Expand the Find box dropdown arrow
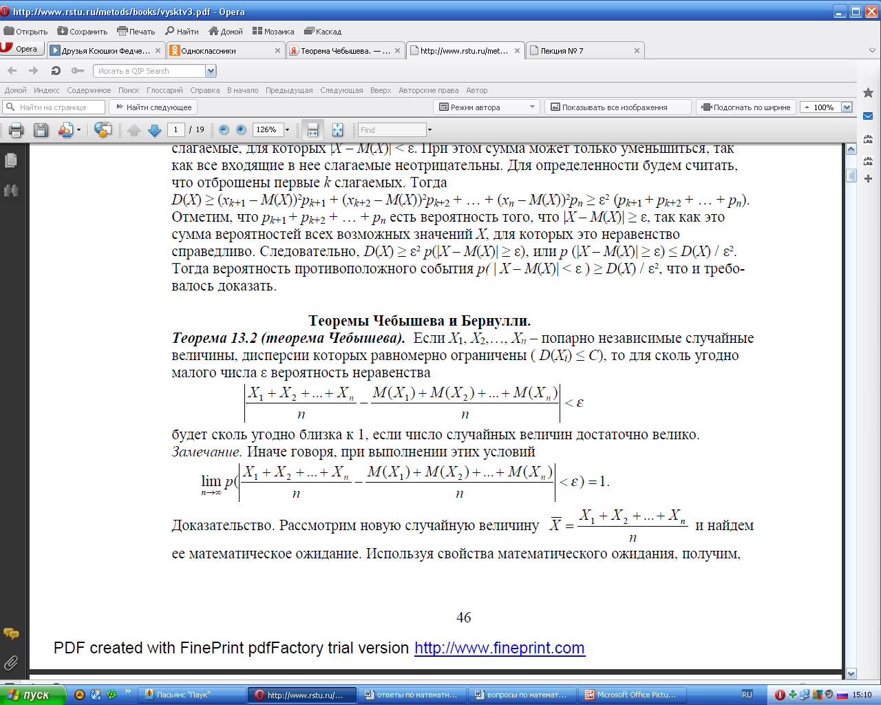This screenshot has width=881, height=705. click(429, 129)
